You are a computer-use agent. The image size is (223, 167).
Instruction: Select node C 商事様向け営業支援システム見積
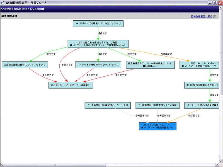coord(157,105)
